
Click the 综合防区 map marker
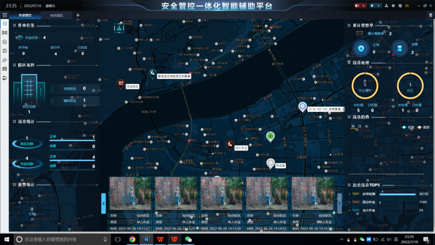[x=120, y=84]
